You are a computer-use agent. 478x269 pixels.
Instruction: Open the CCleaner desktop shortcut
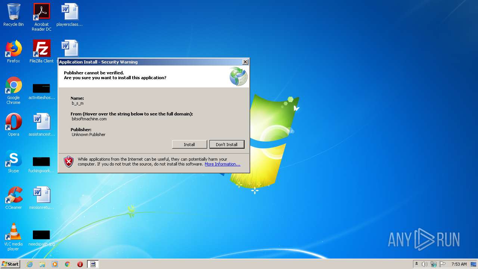(x=13, y=198)
